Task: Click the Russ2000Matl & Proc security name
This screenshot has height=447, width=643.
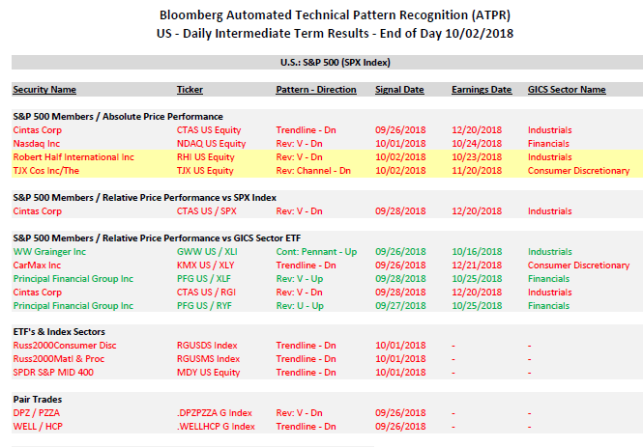Action: pyautogui.click(x=59, y=359)
